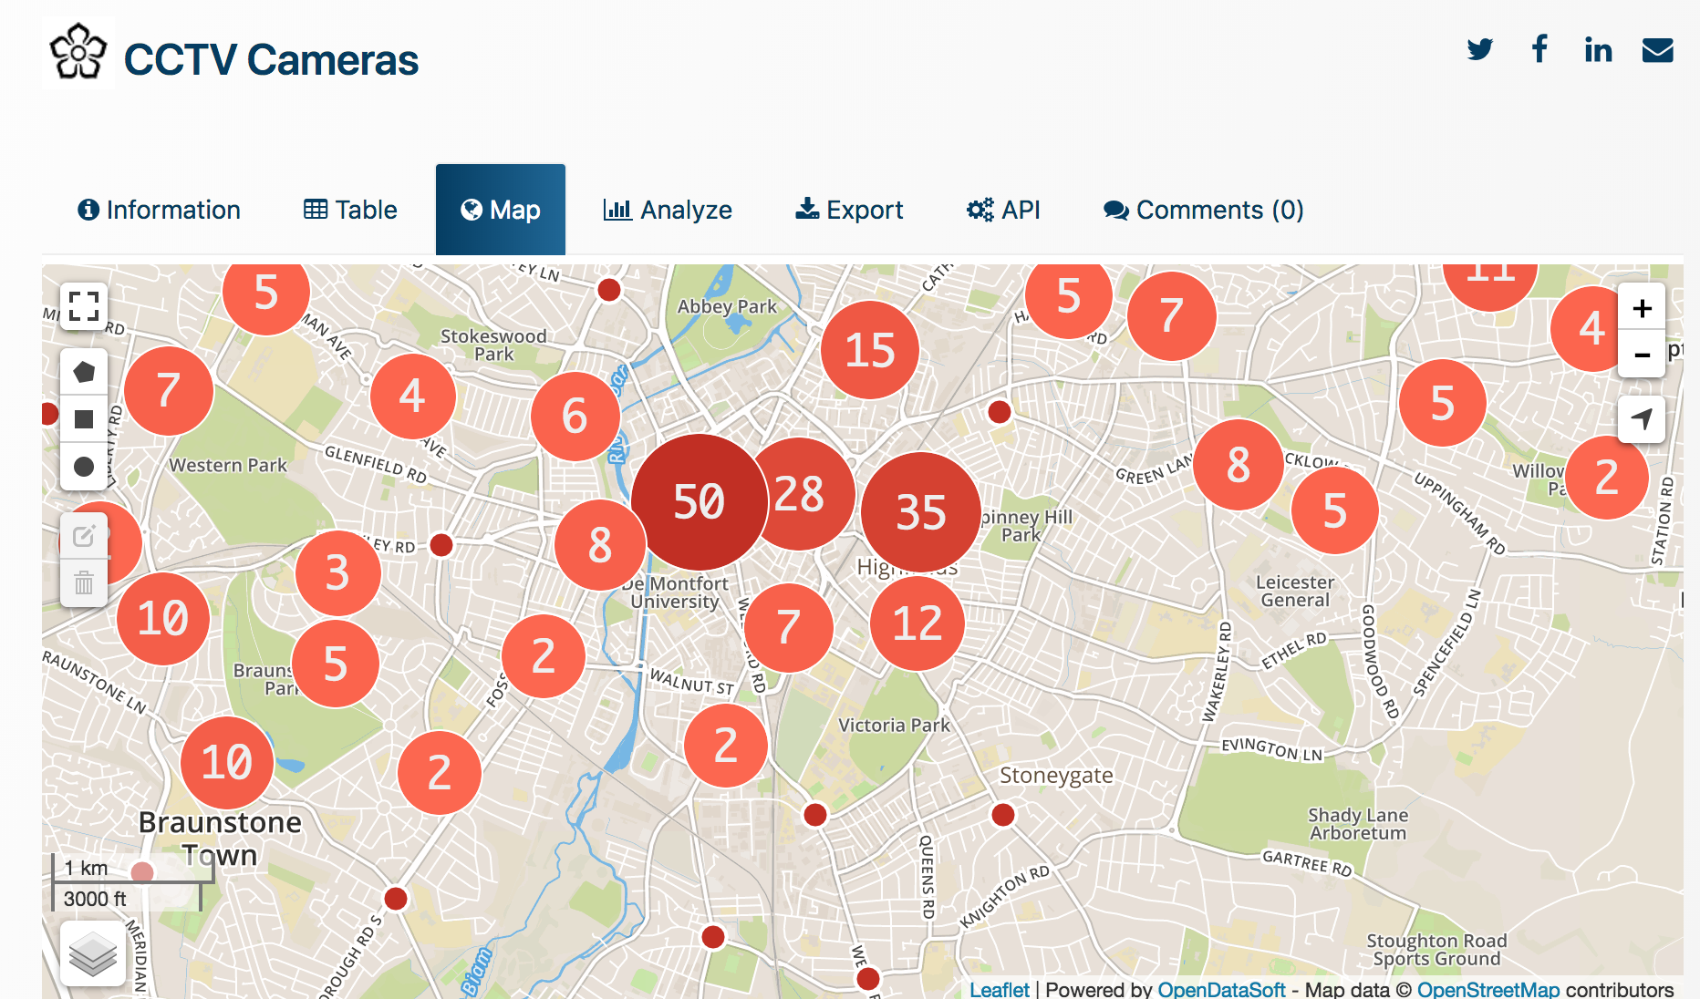Visit the OpenStreetMap contributors link
This screenshot has width=1700, height=999.
tap(1488, 990)
